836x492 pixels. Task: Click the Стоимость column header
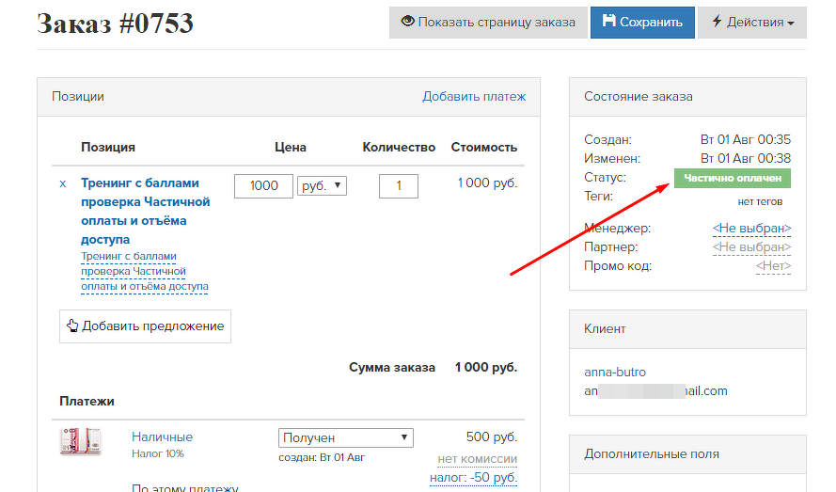(x=484, y=148)
